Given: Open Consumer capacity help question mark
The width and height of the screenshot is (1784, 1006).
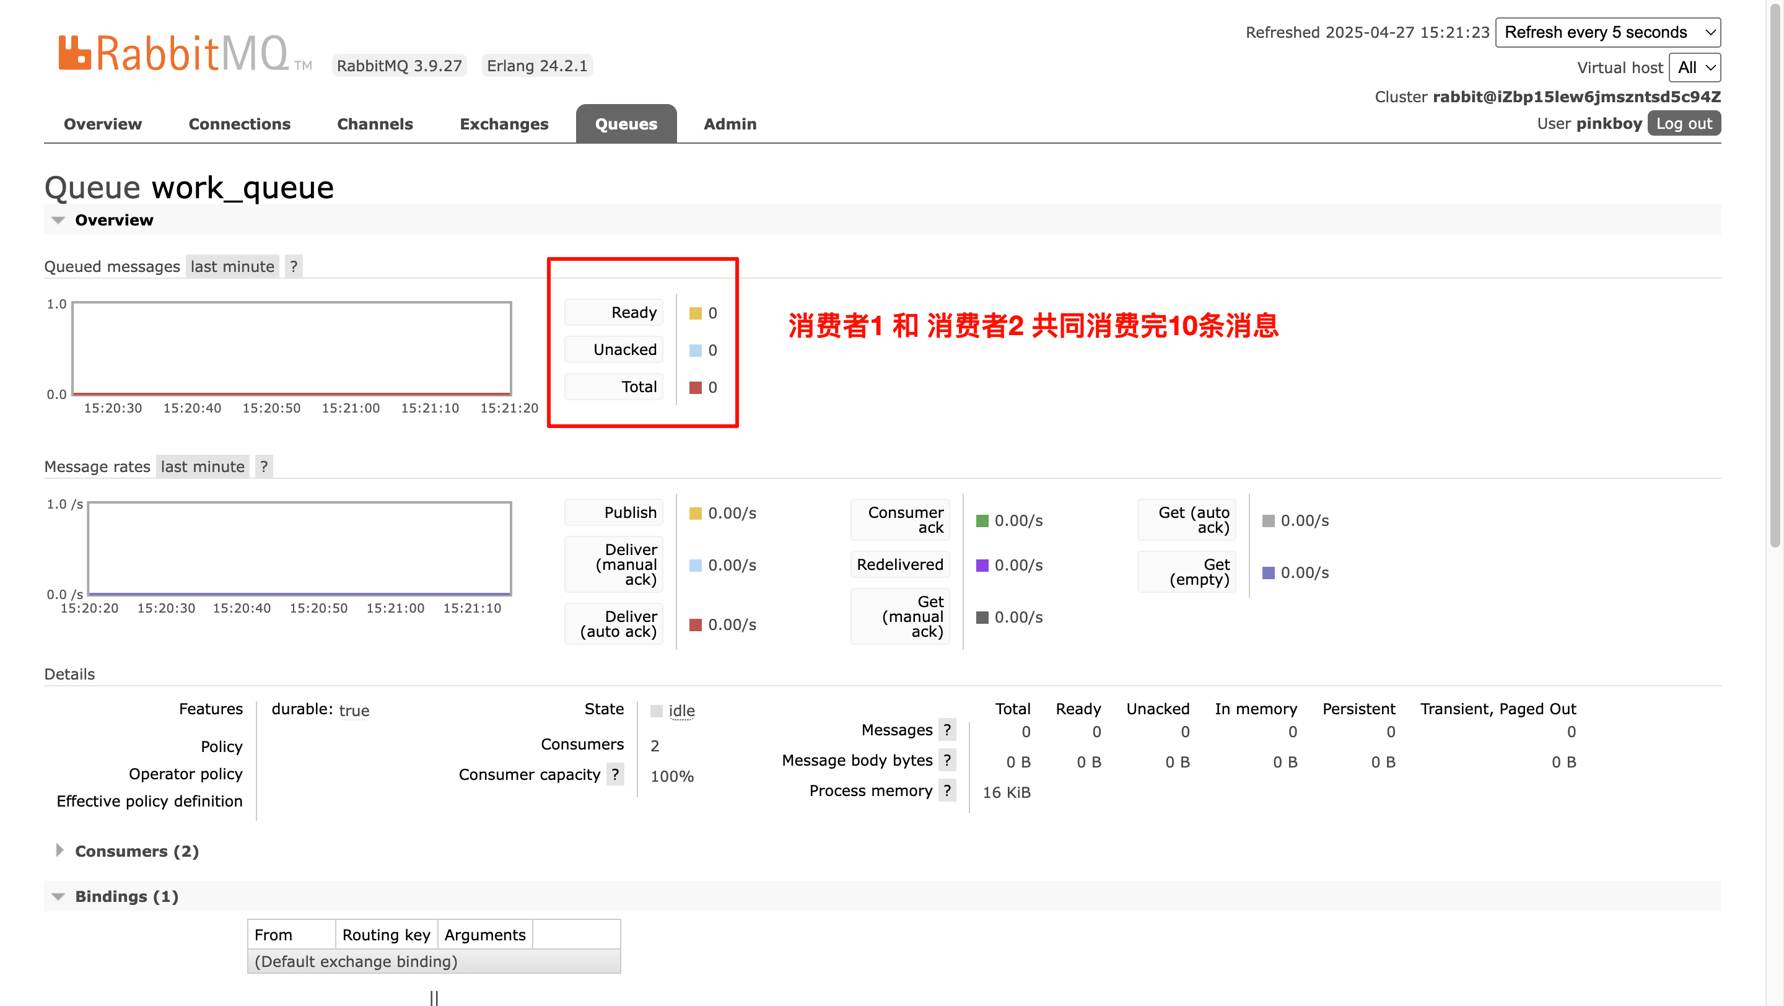Looking at the screenshot, I should point(615,774).
